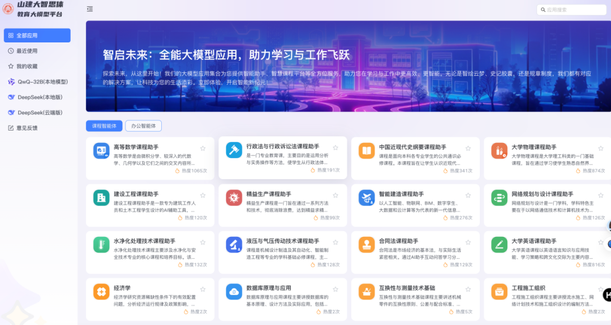Open the 精益生产课程助手 red icon
Screen dimensions: 611x325
(234, 198)
